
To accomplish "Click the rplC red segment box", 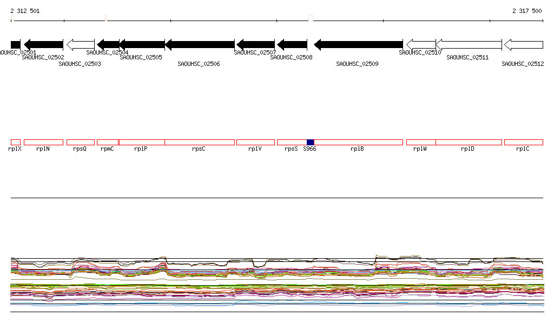I will click(524, 143).
